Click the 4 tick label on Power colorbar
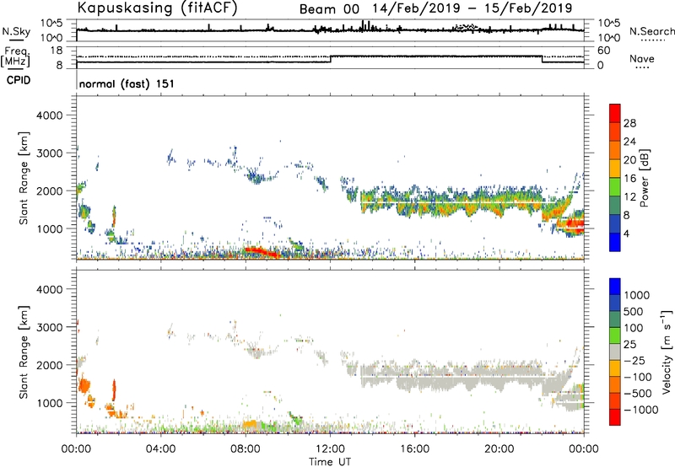This screenshot has height=467, width=675. 627,233
